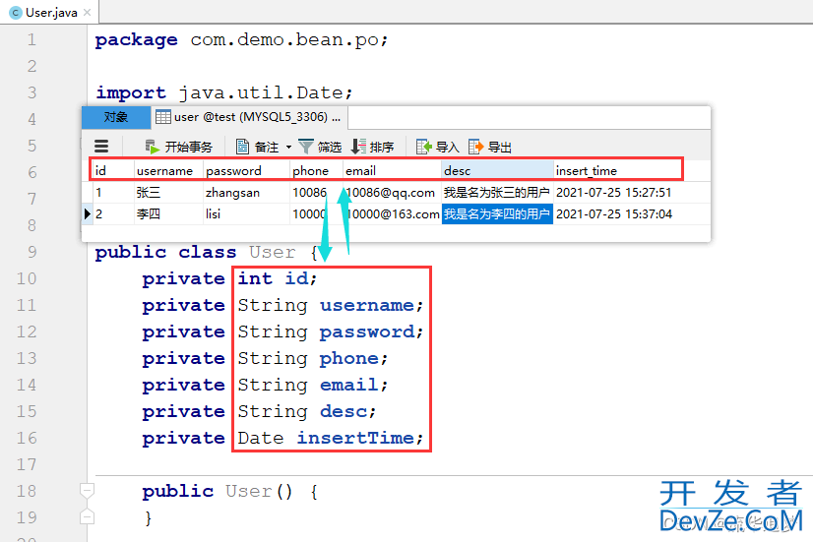813x542 pixels.
Task: Click line number 9 in the gutter
Action: [32, 252]
